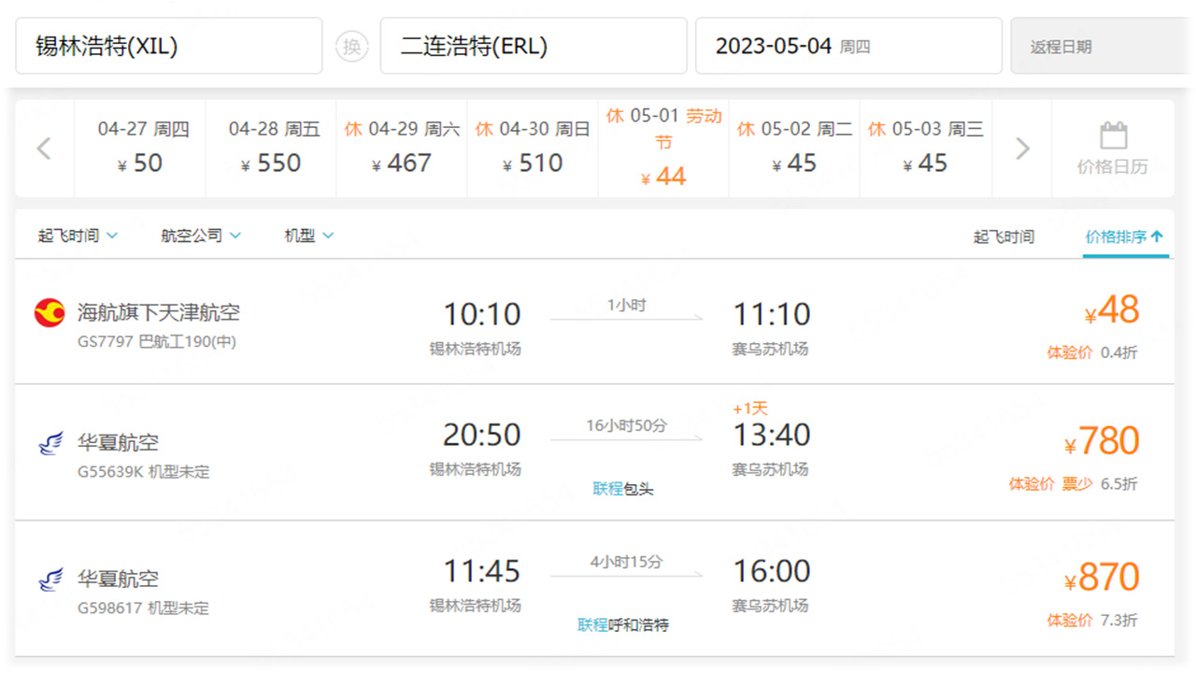
Task: Select the 05-03 周三 date showing ¥45
Action: pos(925,148)
